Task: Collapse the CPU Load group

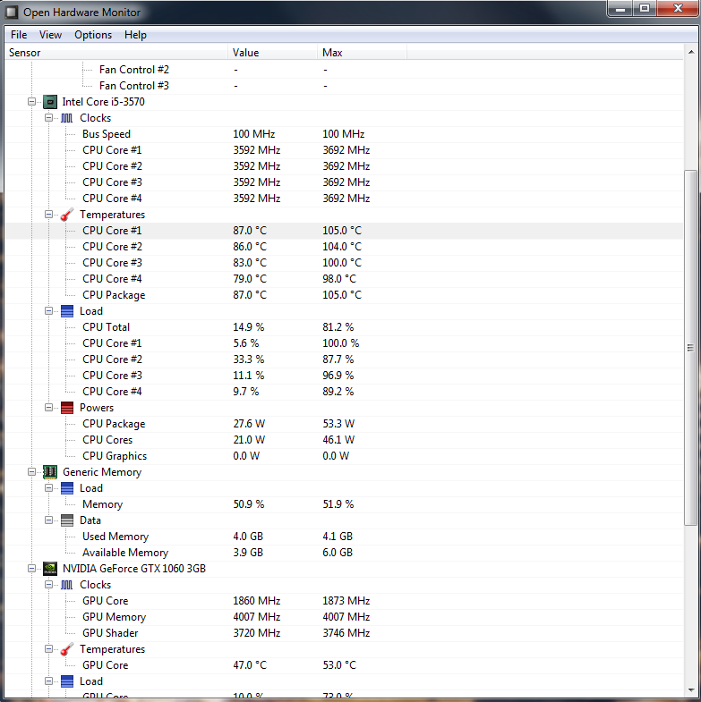Action: pyautogui.click(x=48, y=311)
